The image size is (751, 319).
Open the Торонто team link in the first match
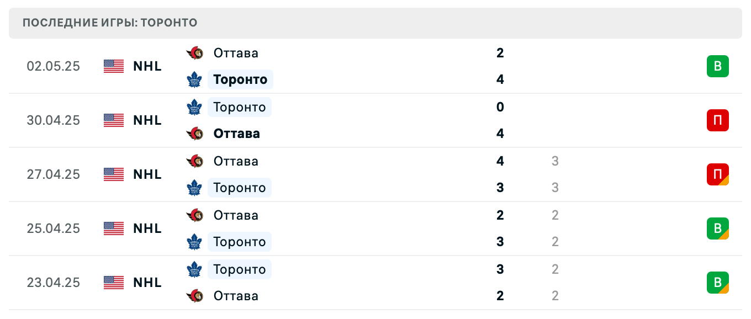(240, 79)
